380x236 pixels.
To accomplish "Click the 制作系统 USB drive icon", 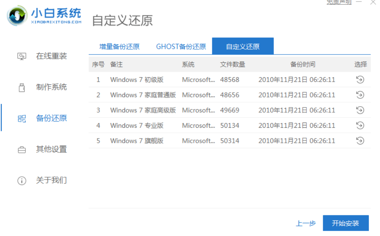I will (x=22, y=88).
